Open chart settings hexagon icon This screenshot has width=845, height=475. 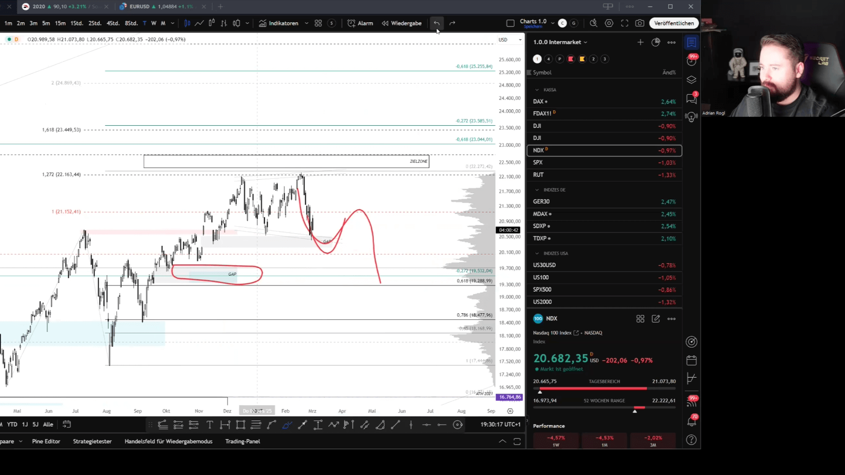(609, 23)
